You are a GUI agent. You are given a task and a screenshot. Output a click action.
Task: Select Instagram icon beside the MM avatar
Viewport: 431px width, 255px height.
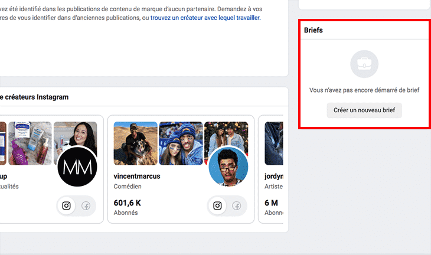tap(67, 205)
